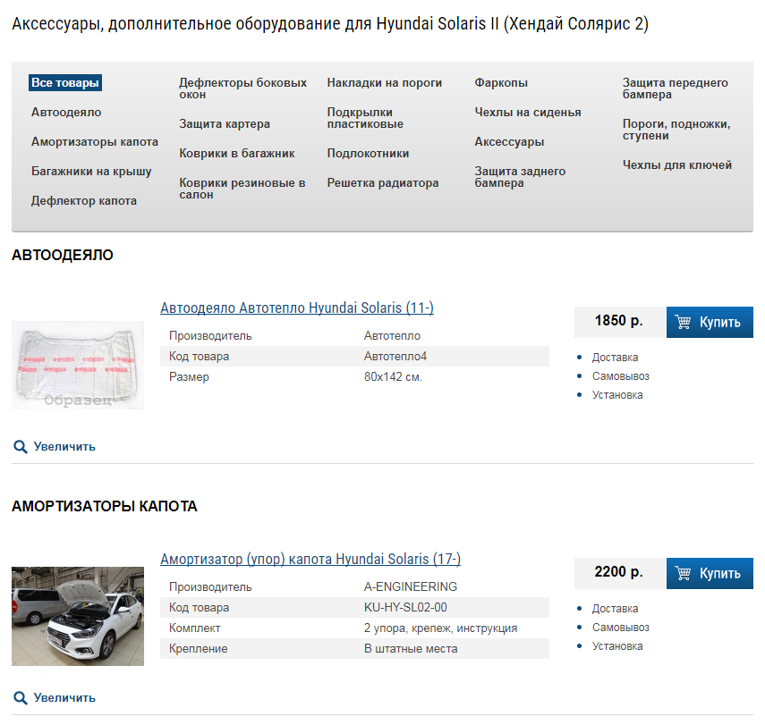Open Фаркопы category
The height and width of the screenshot is (725, 765).
tap(501, 83)
